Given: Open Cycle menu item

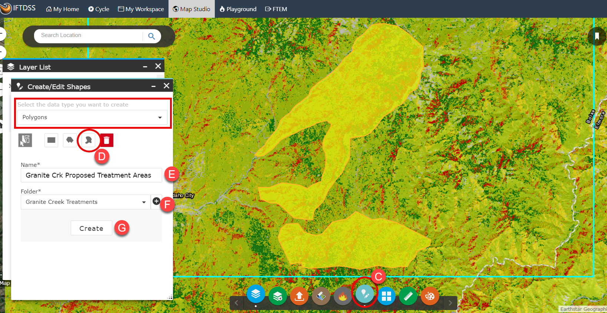Looking at the screenshot, I should coord(99,9).
